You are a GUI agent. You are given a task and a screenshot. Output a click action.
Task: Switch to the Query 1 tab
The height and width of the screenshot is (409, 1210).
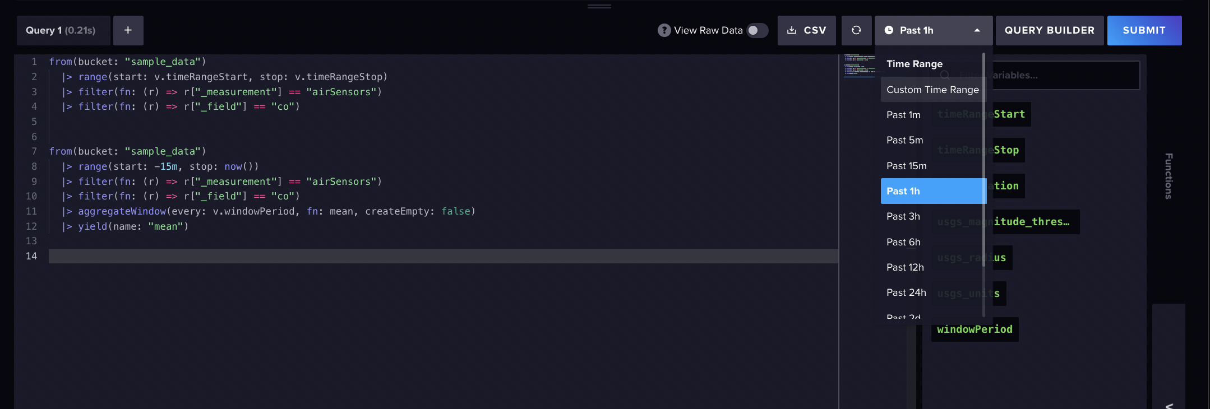(63, 30)
